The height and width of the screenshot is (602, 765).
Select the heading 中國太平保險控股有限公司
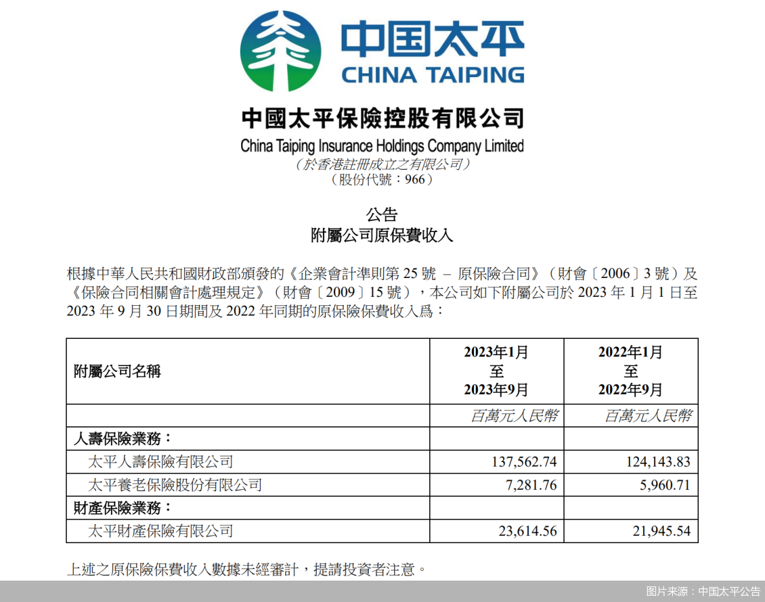383,119
